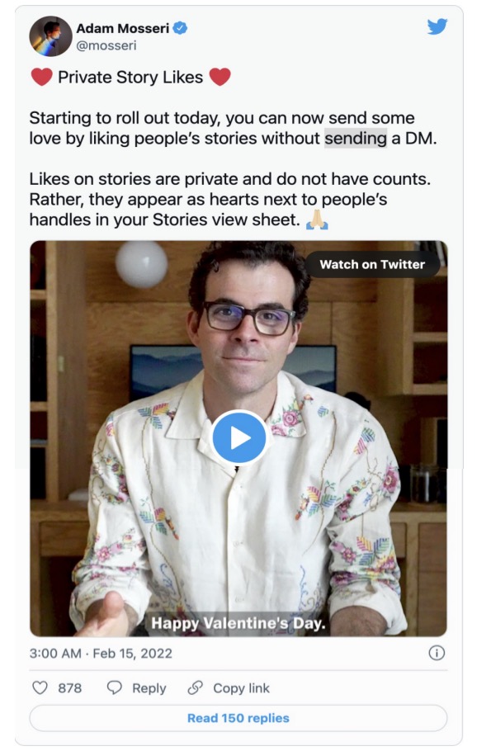Screen dimensions: 477x751
Task: Open the tweet info circle icon
Action: 437,653
